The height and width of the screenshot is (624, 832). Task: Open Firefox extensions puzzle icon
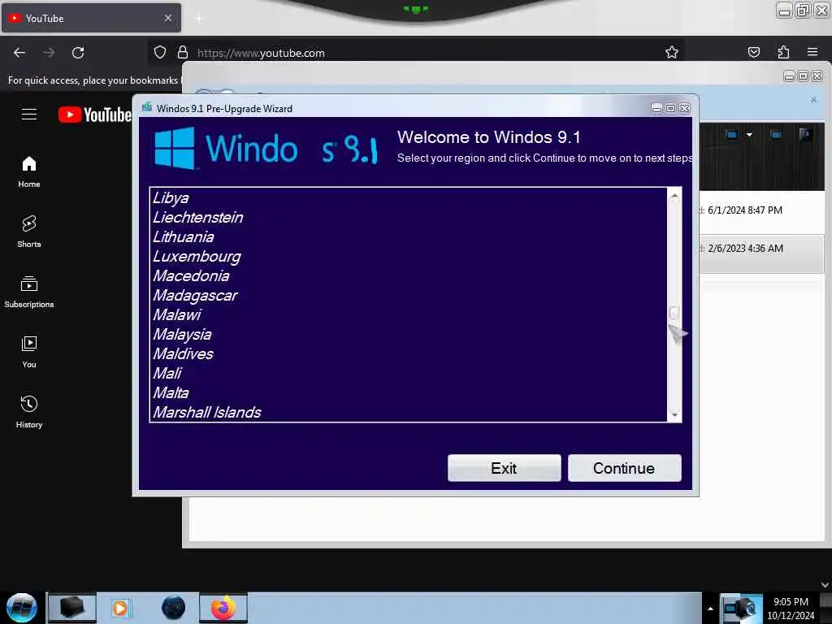click(x=783, y=52)
